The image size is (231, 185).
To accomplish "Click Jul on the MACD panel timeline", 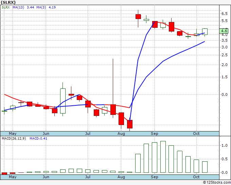I will [x=88, y=177].
